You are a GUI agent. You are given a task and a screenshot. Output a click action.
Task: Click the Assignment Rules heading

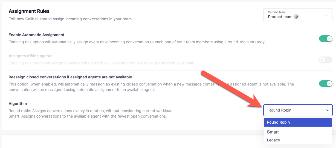29,11
